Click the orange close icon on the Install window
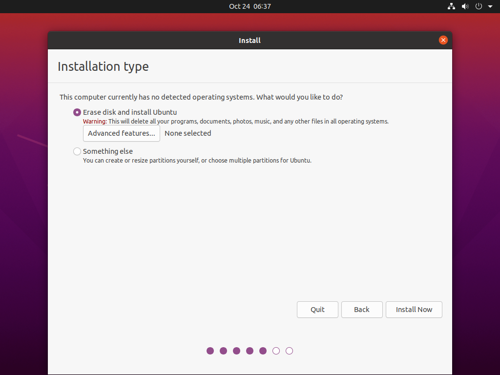This screenshot has height=375, width=500. (x=443, y=40)
